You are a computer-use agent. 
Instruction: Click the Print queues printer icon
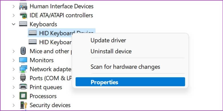click(x=23, y=87)
